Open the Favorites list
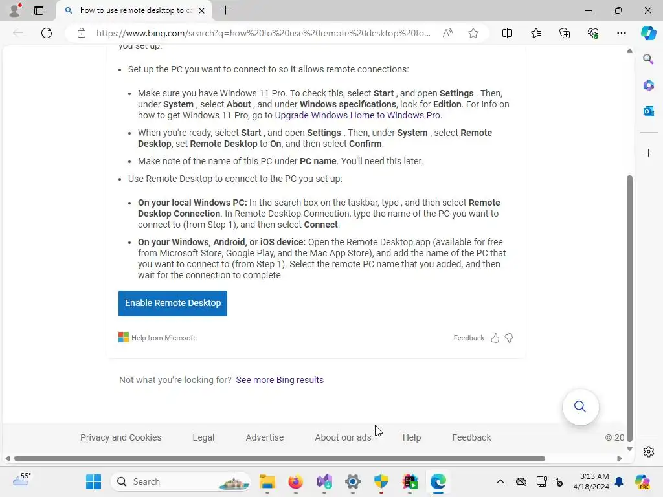This screenshot has width=663, height=497. [535, 33]
